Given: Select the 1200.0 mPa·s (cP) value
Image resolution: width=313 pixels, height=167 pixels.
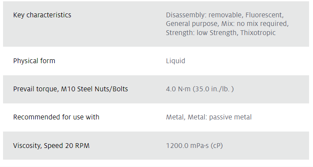Looking at the screenshot, I should click(x=194, y=146).
